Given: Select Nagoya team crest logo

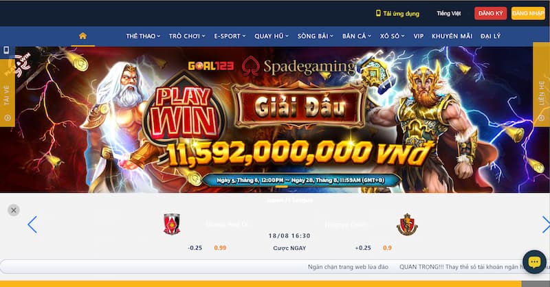Looking at the screenshot, I should [x=407, y=225].
